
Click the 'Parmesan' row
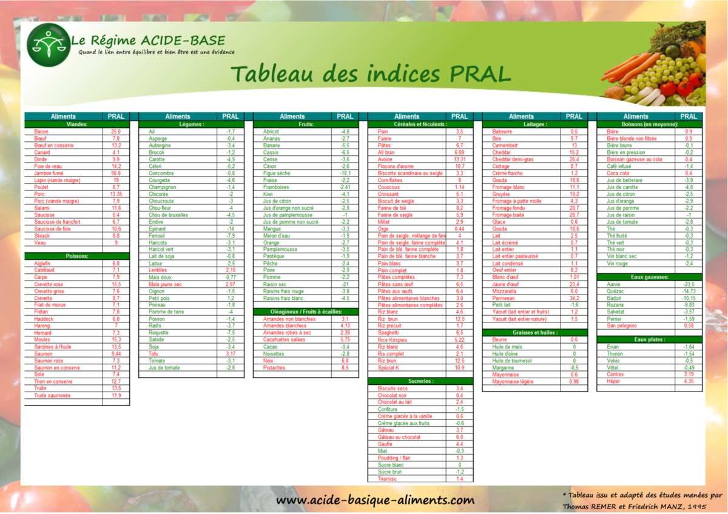pyautogui.click(x=535, y=298)
